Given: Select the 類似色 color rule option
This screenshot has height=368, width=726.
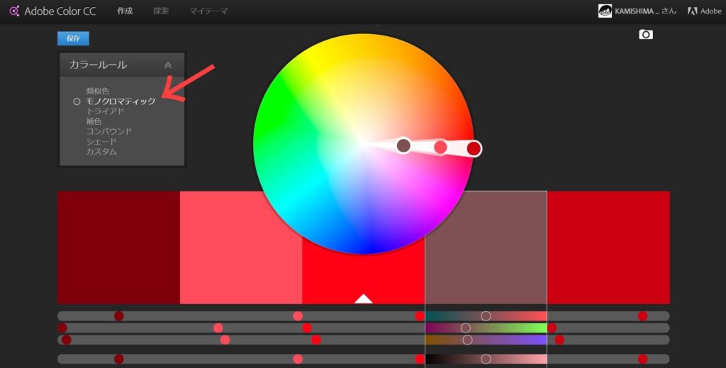Looking at the screenshot, I should click(98, 91).
